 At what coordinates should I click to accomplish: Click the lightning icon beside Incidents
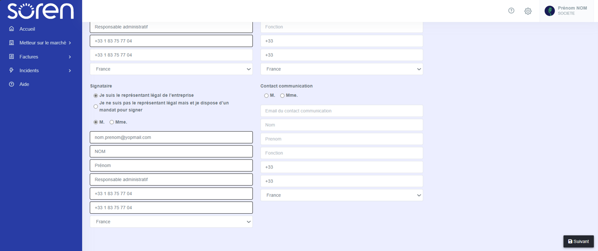click(12, 70)
